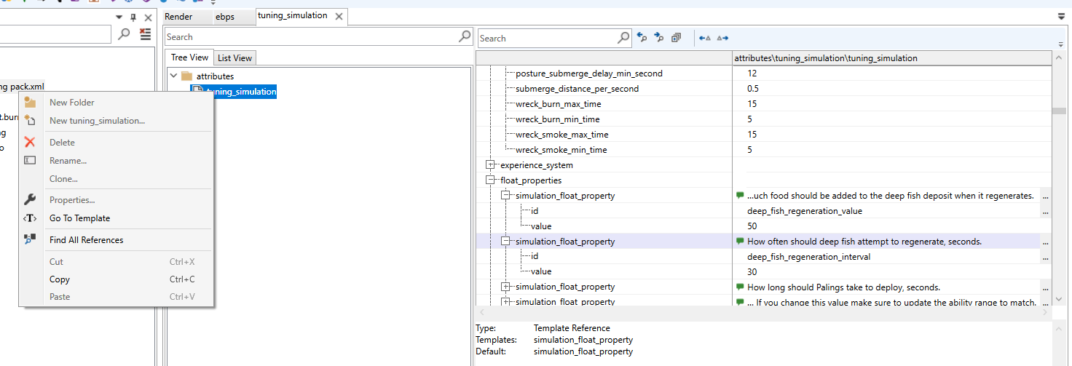Viewport: 1072px width, 366px height.
Task: Switch to the List View tab
Action: pyautogui.click(x=234, y=58)
